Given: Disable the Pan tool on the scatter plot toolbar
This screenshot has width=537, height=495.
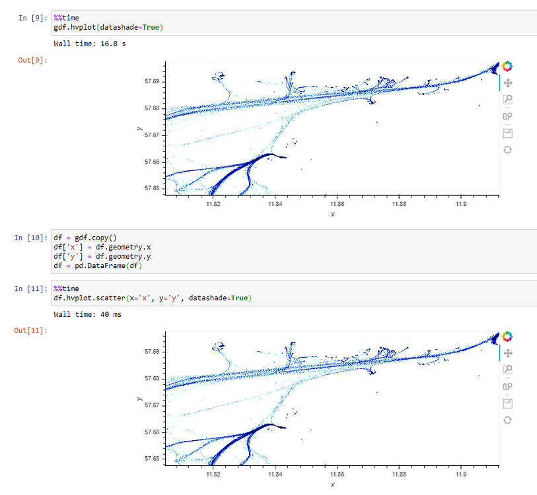Looking at the screenshot, I should coord(507,353).
